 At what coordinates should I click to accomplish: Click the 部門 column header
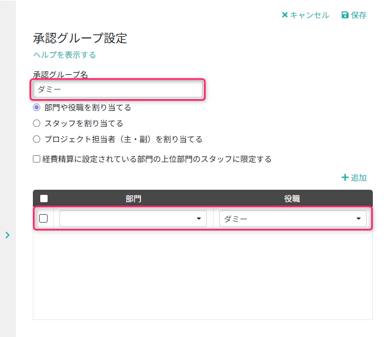(x=133, y=199)
